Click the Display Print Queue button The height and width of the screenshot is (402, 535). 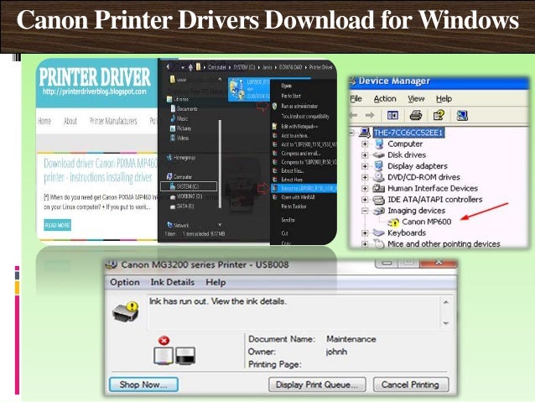pos(317,384)
